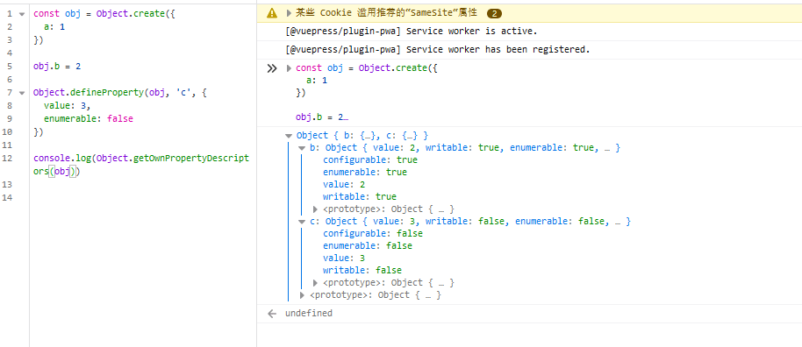The height and width of the screenshot is (347, 802).
Task: Click the double-chevron input echo icon
Action: pos(272,68)
